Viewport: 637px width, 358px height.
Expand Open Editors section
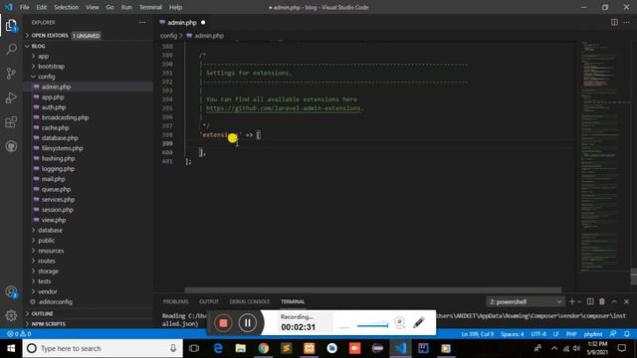(50, 36)
